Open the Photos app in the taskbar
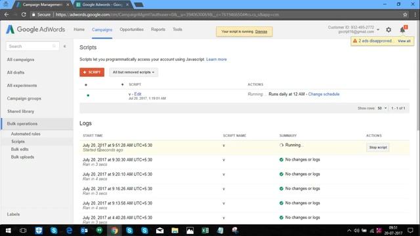The image size is (420, 236). (x=190, y=230)
